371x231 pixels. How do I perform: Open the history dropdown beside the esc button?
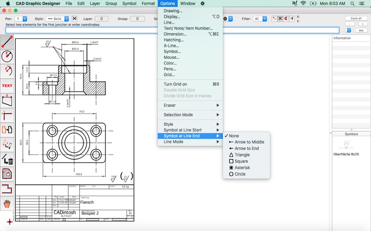coord(348,30)
